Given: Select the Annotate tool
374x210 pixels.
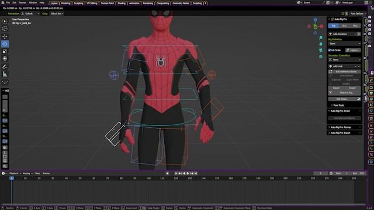Looking at the screenshot, I should pos(5,67).
